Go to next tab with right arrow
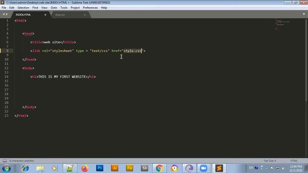 pos(7,14)
